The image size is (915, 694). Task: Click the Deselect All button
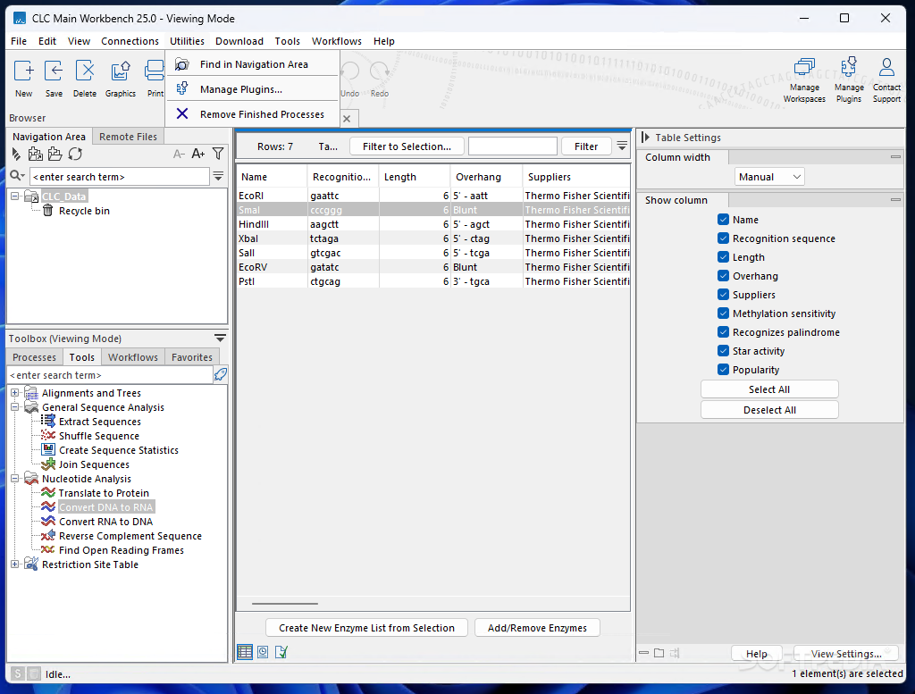click(x=769, y=409)
